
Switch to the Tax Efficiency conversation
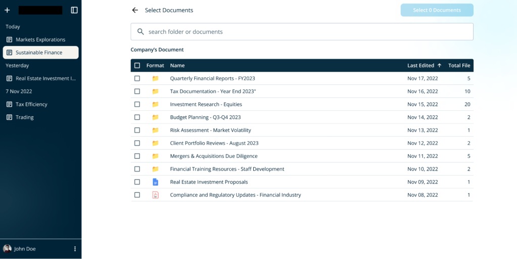[31, 104]
